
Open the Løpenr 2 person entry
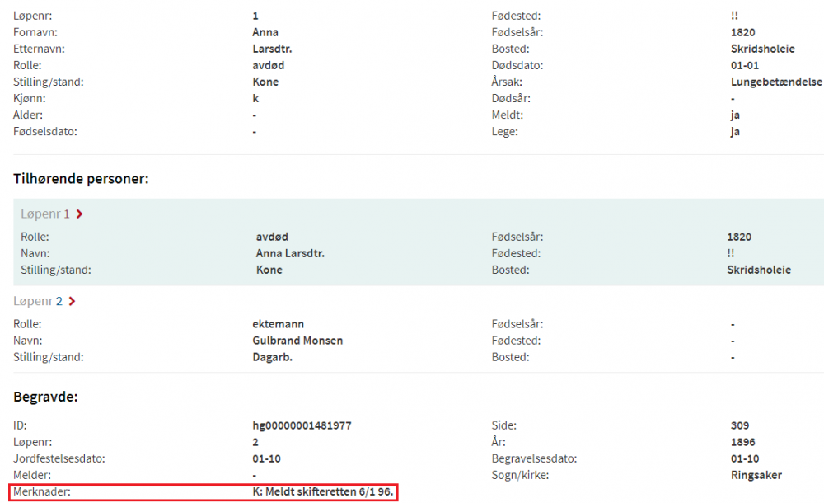[x=38, y=302]
